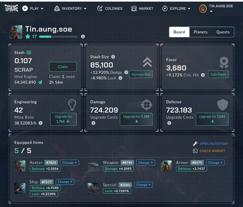Click the Inventory backpack icon

[57, 8]
